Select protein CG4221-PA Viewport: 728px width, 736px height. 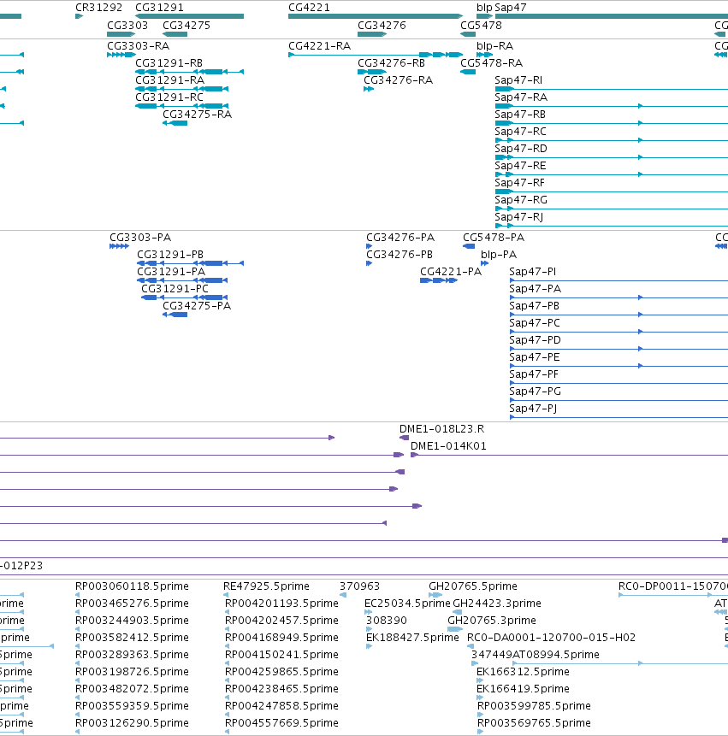tap(451, 272)
